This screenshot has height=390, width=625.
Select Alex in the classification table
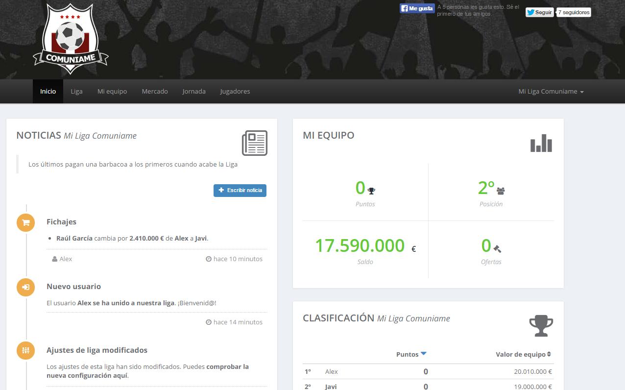pyautogui.click(x=332, y=371)
